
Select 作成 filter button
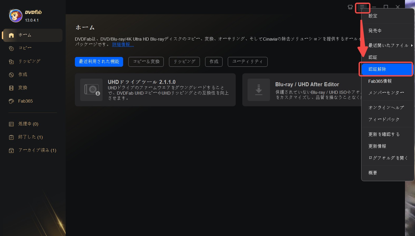tap(214, 62)
